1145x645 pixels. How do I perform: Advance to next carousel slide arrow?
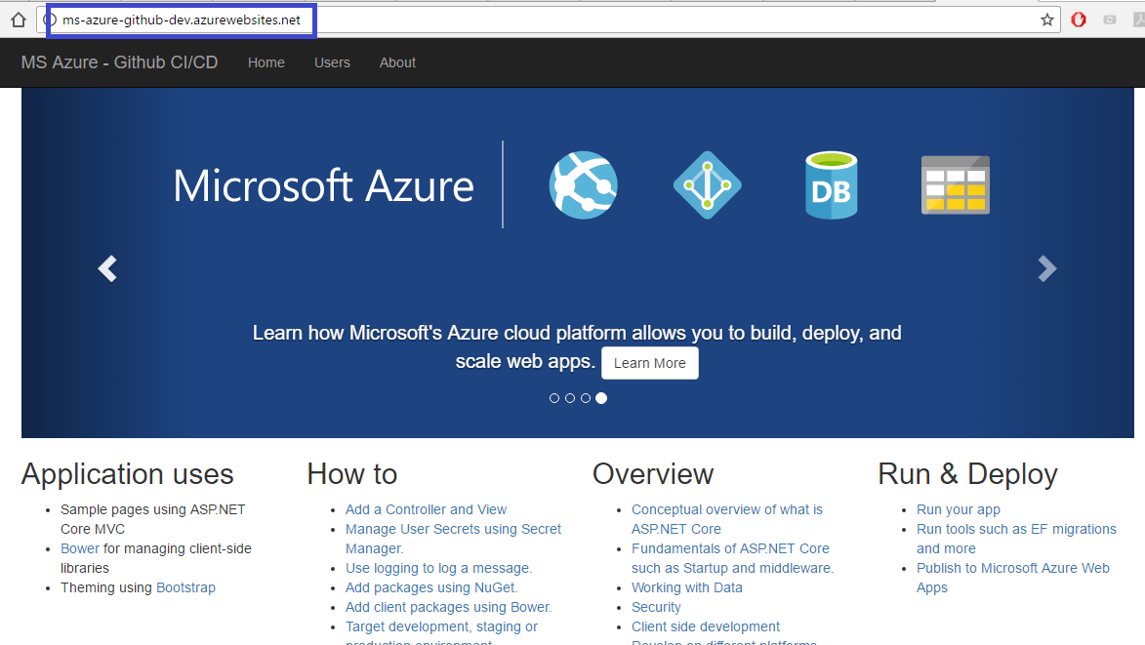(x=1046, y=268)
